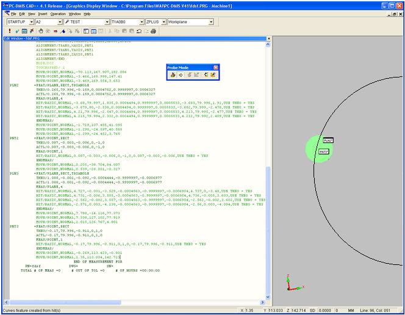Select the PNT2 label in graphics window
Image resolution: width=405 pixels, height=315 pixels.
coord(324,151)
